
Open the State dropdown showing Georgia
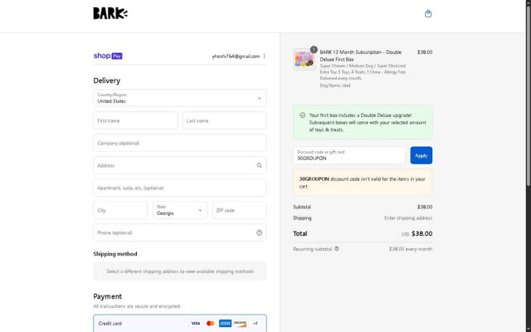point(180,210)
